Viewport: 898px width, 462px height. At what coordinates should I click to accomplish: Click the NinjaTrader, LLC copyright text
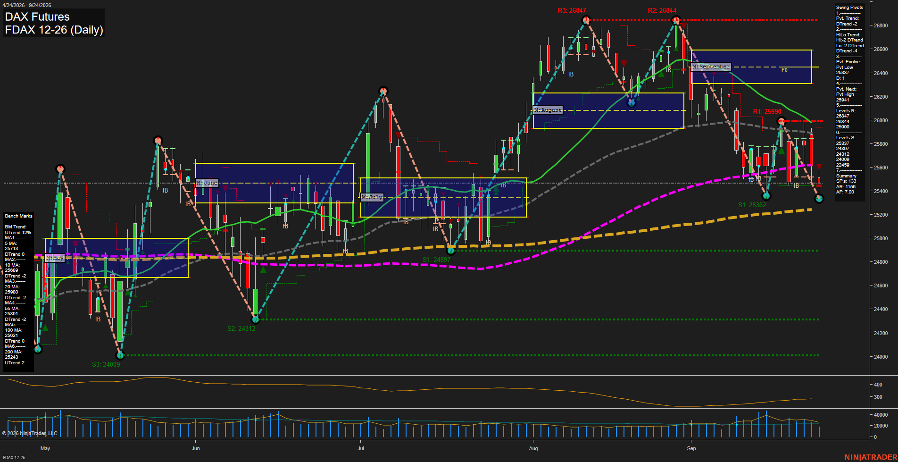click(x=30, y=433)
